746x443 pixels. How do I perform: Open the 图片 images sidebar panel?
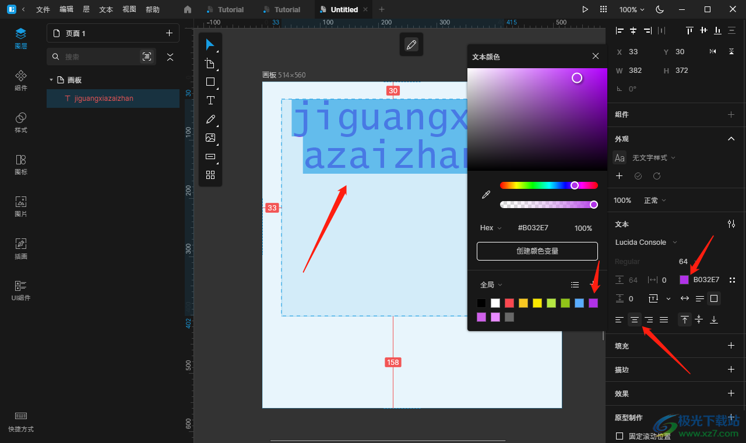(21, 206)
